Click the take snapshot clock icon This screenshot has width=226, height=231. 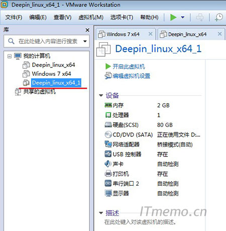pos(219,17)
